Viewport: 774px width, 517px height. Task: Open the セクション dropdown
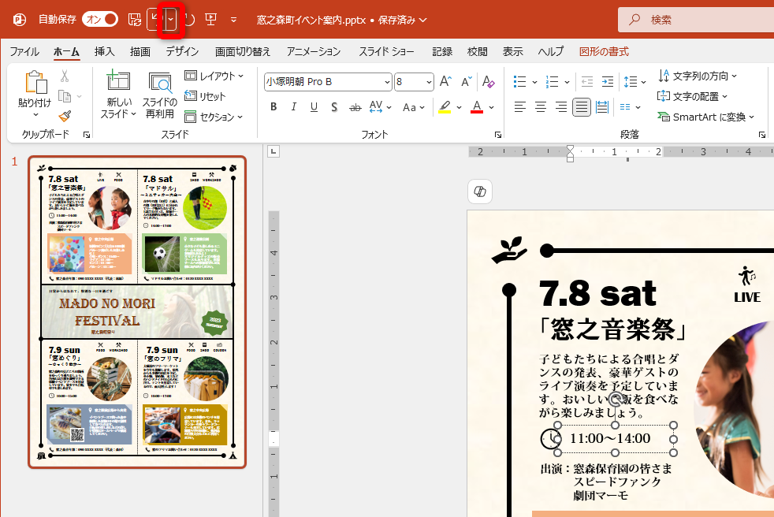[x=214, y=117]
